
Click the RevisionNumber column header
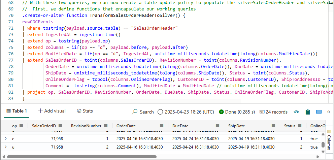click(86, 126)
